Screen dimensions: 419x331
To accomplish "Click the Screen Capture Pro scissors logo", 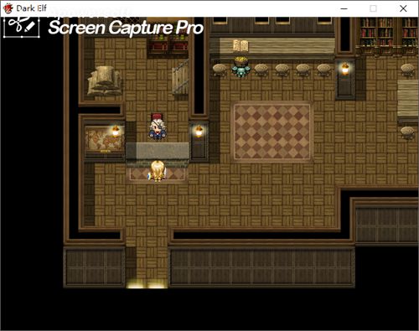I will [x=22, y=27].
